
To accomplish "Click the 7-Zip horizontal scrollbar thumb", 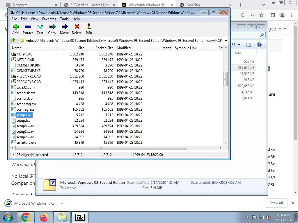I will 101,148.
